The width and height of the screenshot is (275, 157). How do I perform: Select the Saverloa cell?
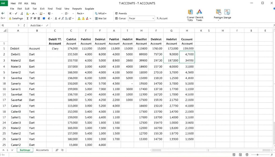point(18,78)
